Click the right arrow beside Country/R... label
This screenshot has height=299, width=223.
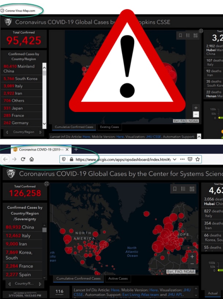click(40, 284)
